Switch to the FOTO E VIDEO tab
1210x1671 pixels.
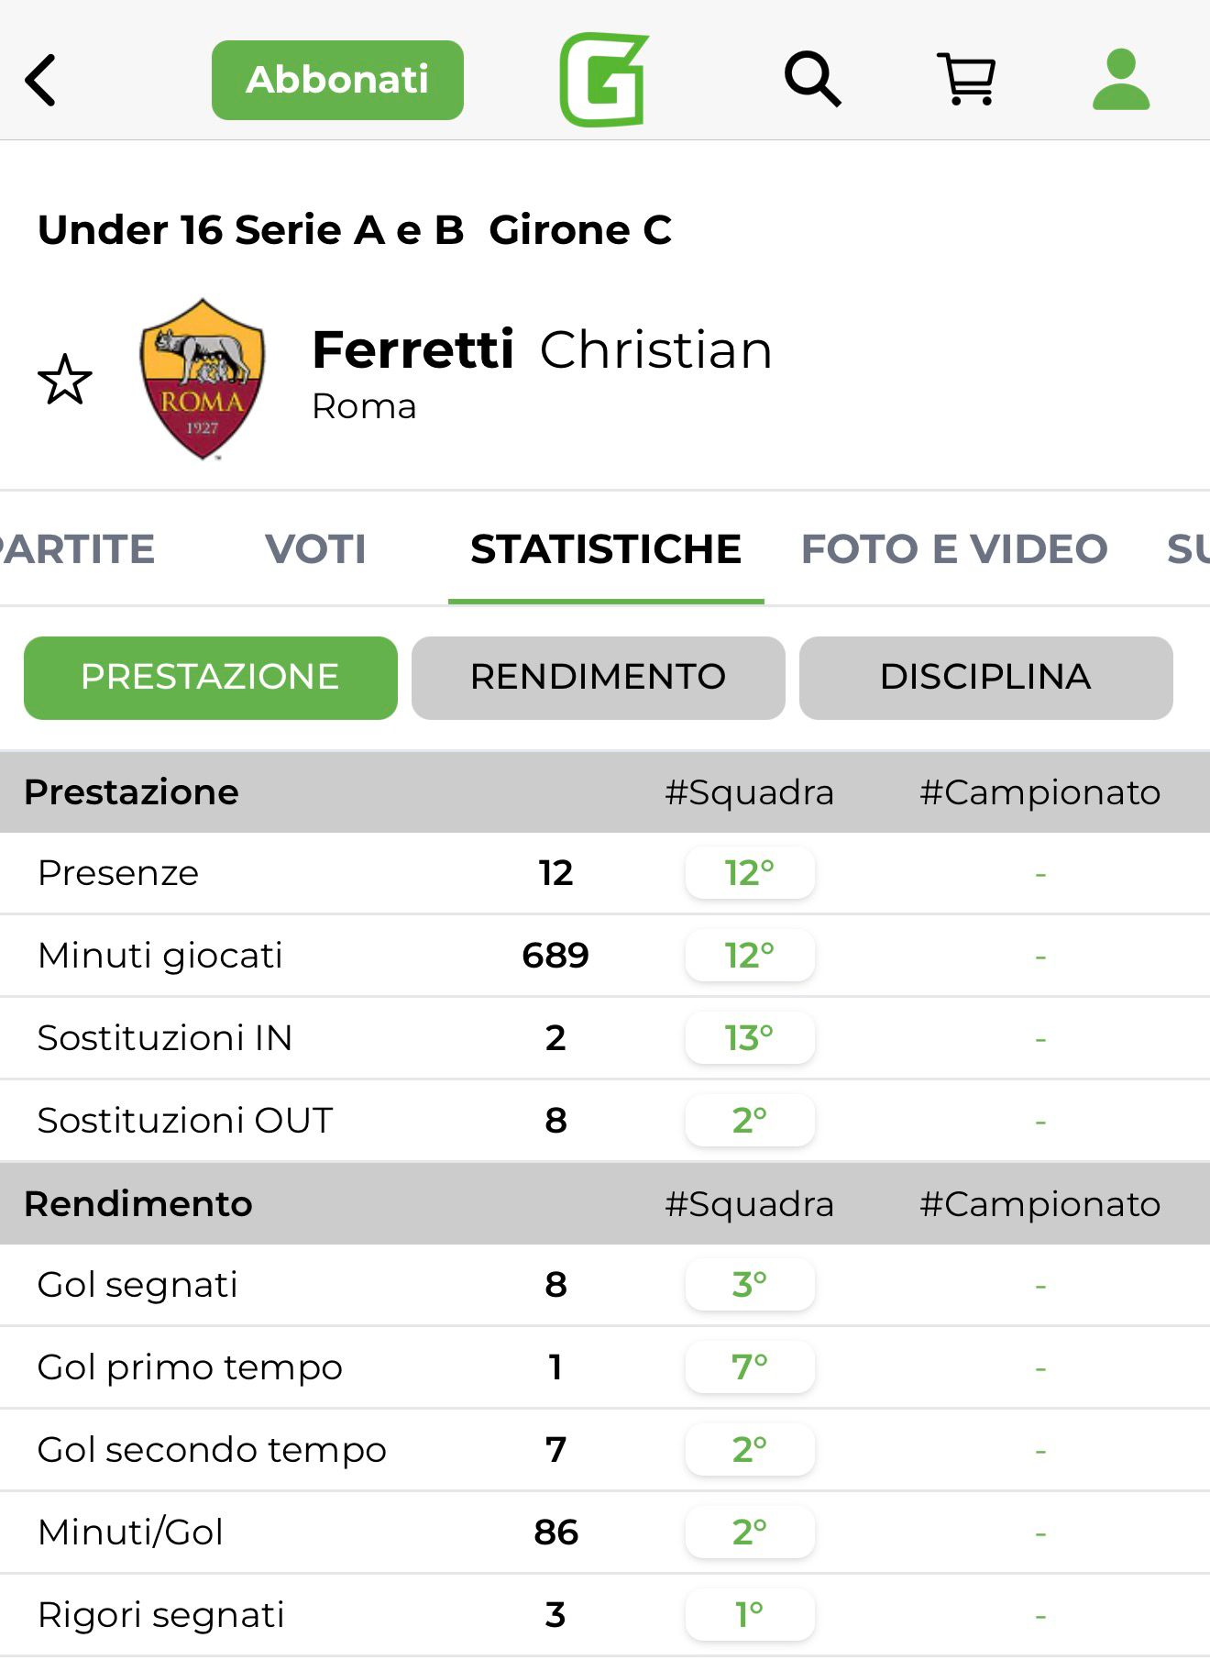coord(954,549)
